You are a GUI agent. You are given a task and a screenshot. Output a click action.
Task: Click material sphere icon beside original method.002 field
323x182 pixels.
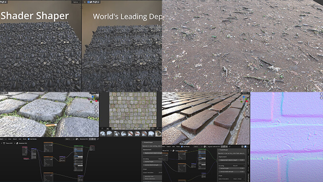click(205, 146)
